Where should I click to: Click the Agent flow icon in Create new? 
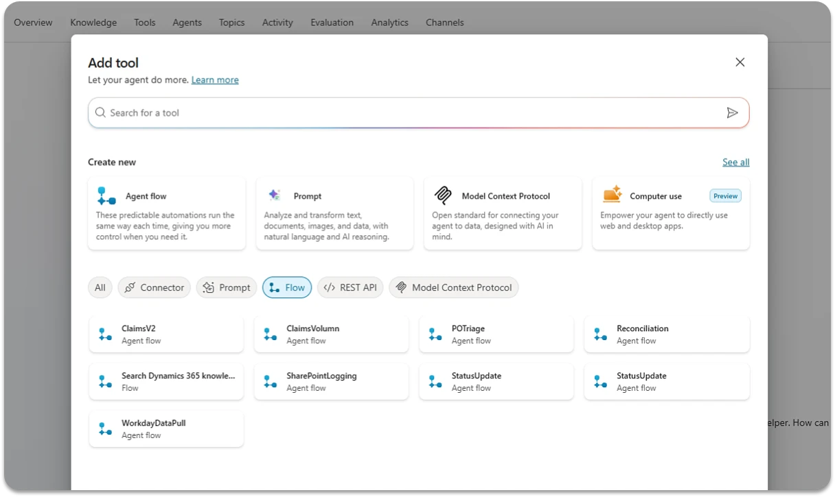(x=106, y=196)
